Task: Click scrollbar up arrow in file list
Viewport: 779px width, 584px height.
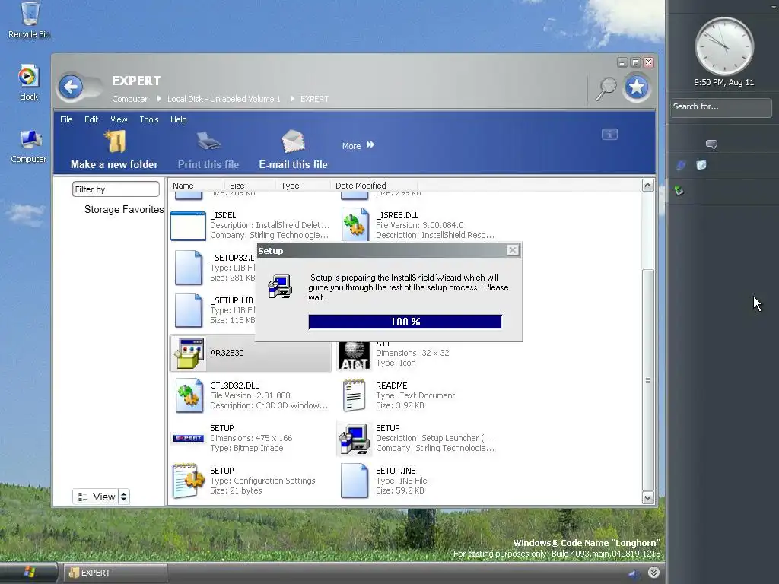Action: point(648,186)
